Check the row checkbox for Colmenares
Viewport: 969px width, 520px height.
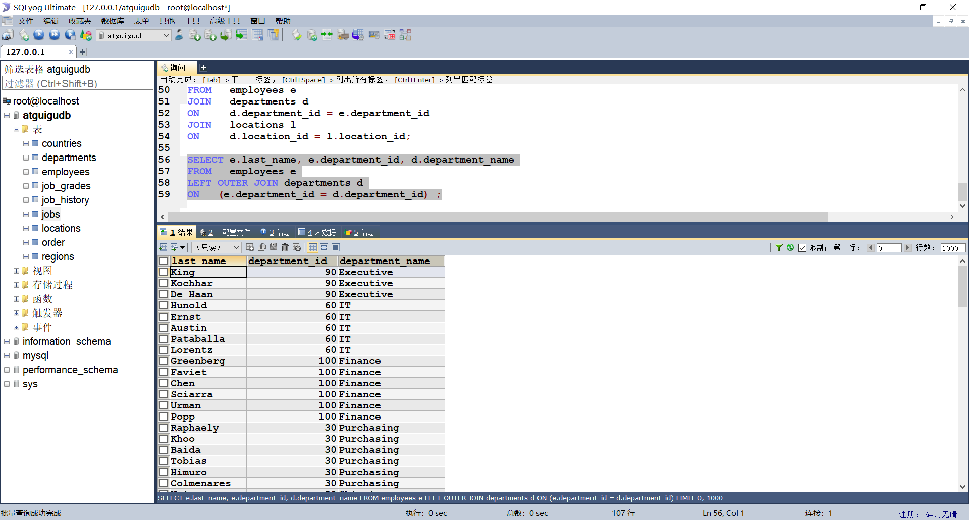point(164,483)
